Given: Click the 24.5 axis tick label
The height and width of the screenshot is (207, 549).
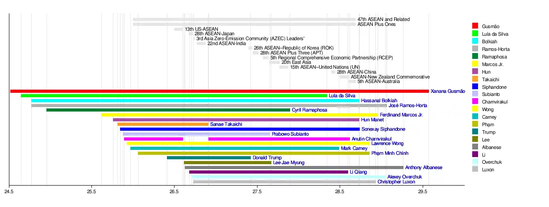Looking at the screenshot, I should pos(9,192).
